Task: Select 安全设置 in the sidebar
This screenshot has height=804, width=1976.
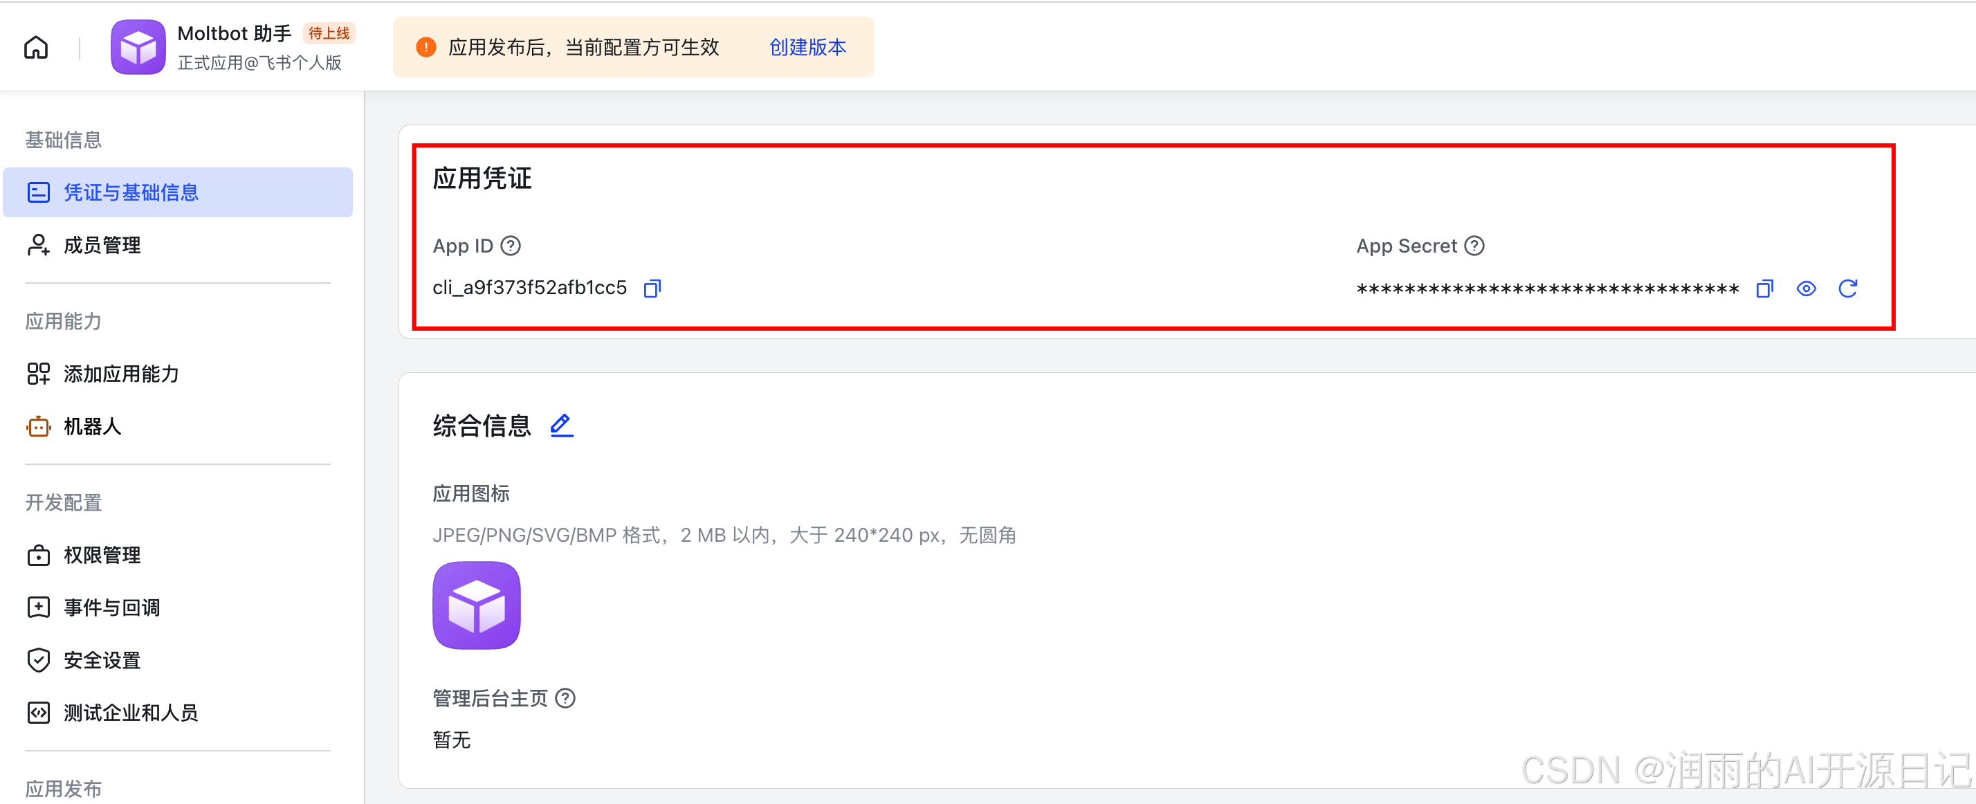Action: pyautogui.click(x=101, y=660)
